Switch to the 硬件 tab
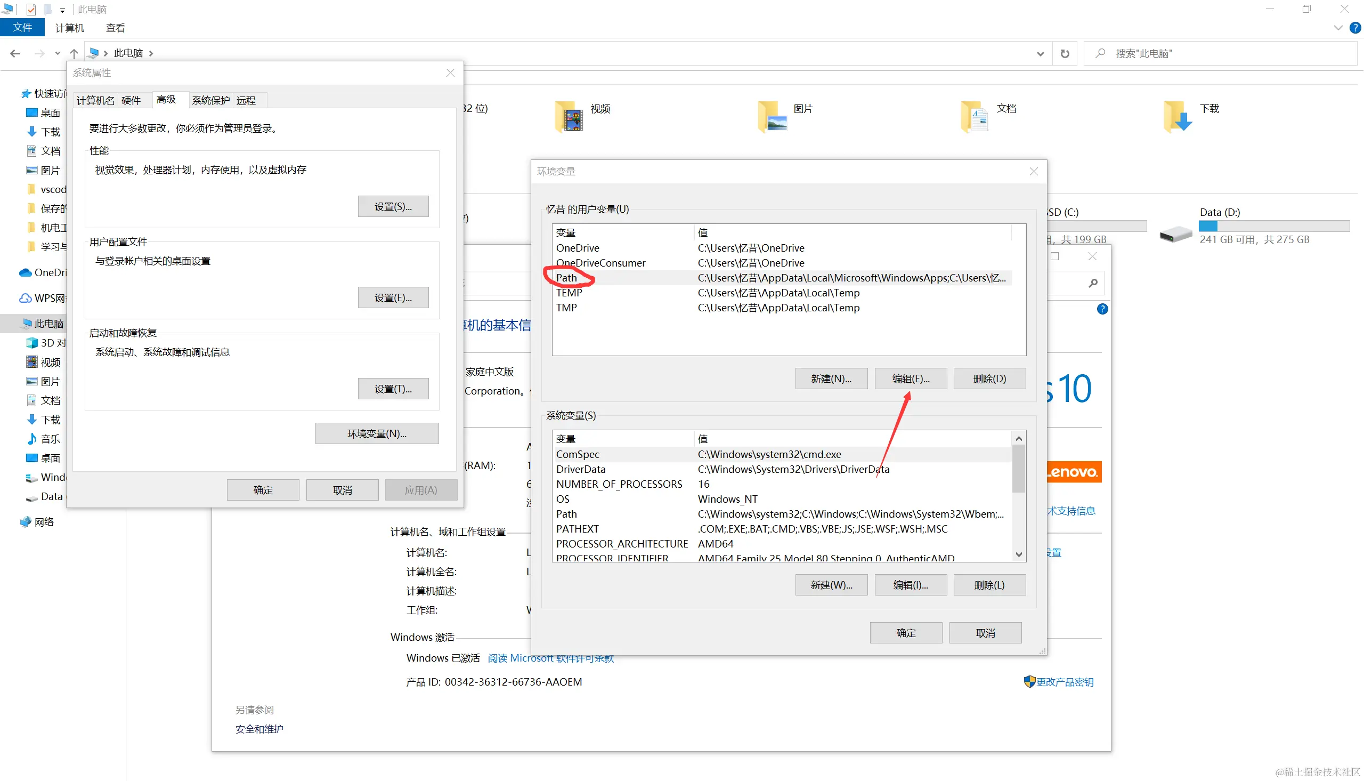Image resolution: width=1364 pixels, height=781 pixels. [131, 100]
